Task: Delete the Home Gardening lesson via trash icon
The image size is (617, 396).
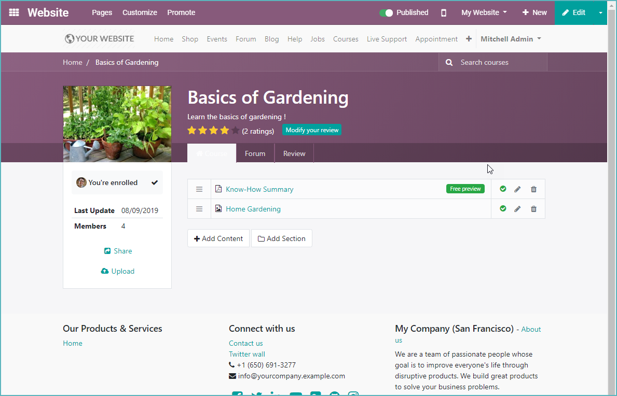Action: tap(533, 208)
